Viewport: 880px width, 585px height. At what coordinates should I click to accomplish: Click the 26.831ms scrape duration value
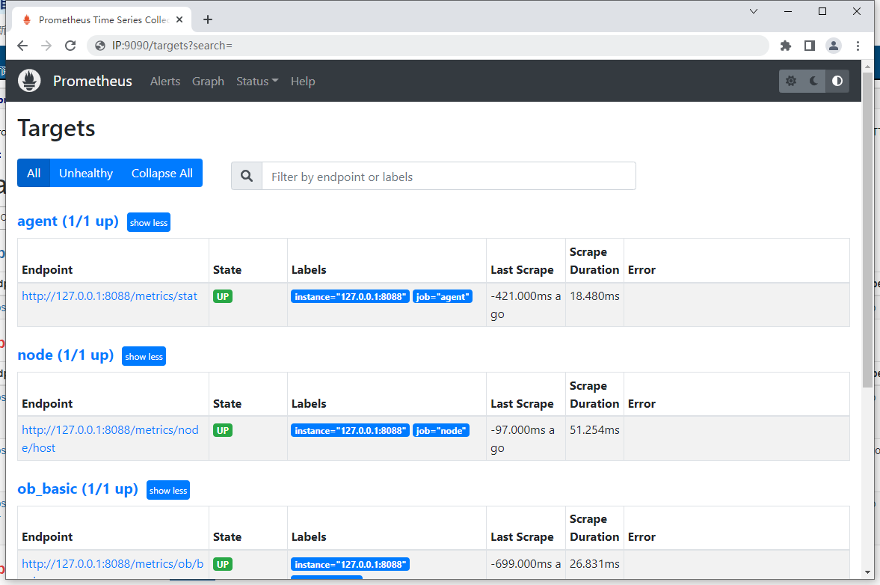[594, 563]
